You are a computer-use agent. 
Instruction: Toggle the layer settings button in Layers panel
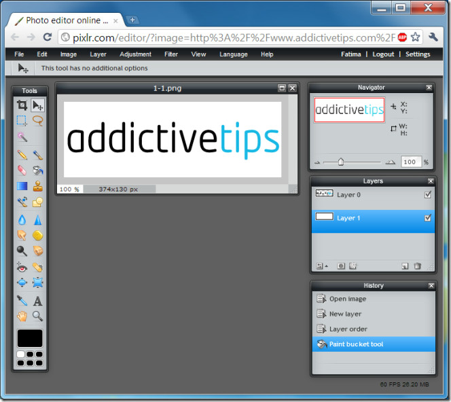click(321, 266)
